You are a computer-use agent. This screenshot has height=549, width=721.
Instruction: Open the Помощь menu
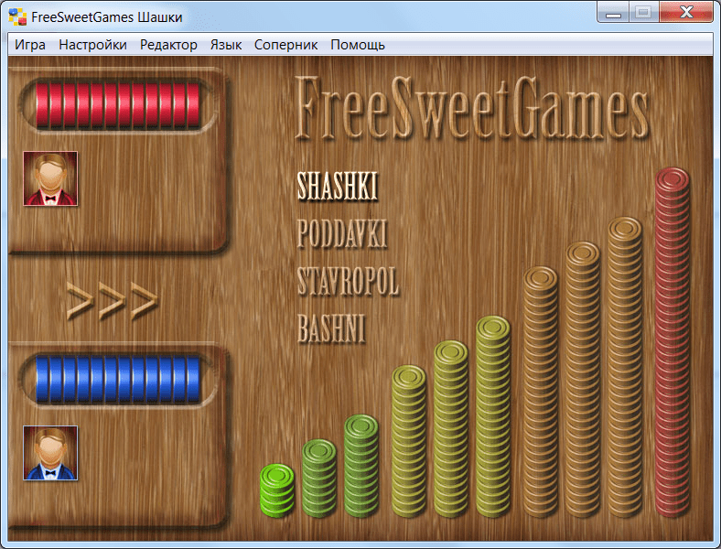click(357, 45)
